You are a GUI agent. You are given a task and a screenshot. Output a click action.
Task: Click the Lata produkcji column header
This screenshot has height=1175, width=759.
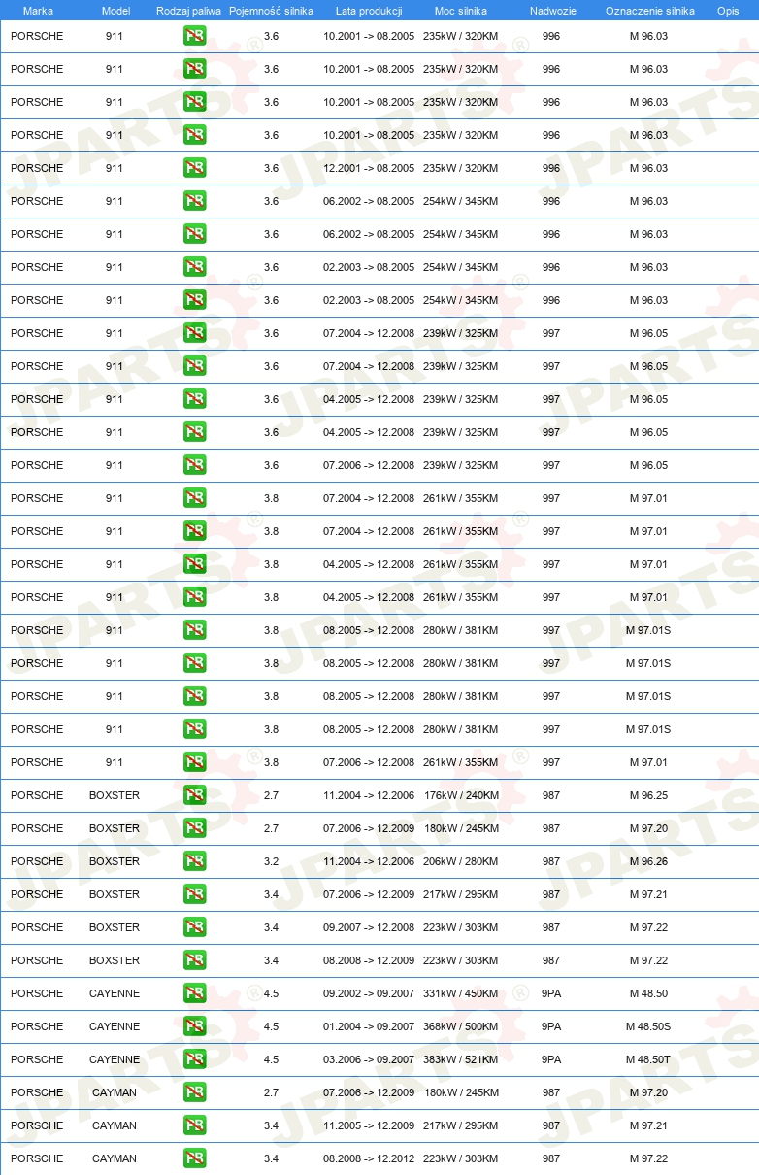369,11
